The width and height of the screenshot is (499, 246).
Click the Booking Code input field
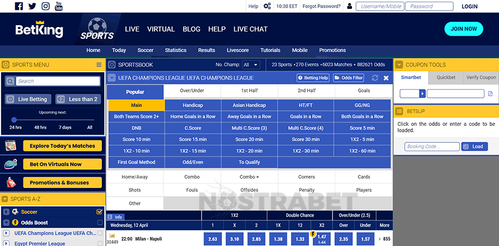(432, 146)
